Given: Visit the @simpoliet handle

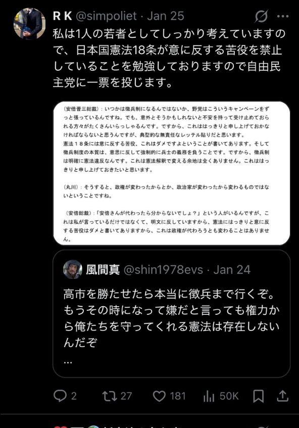Looking at the screenshot, I should tap(106, 16).
